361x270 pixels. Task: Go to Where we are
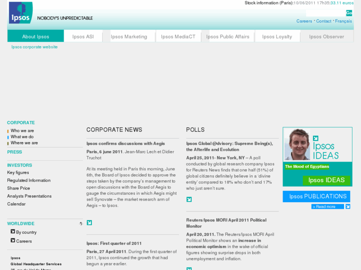click(x=24, y=143)
